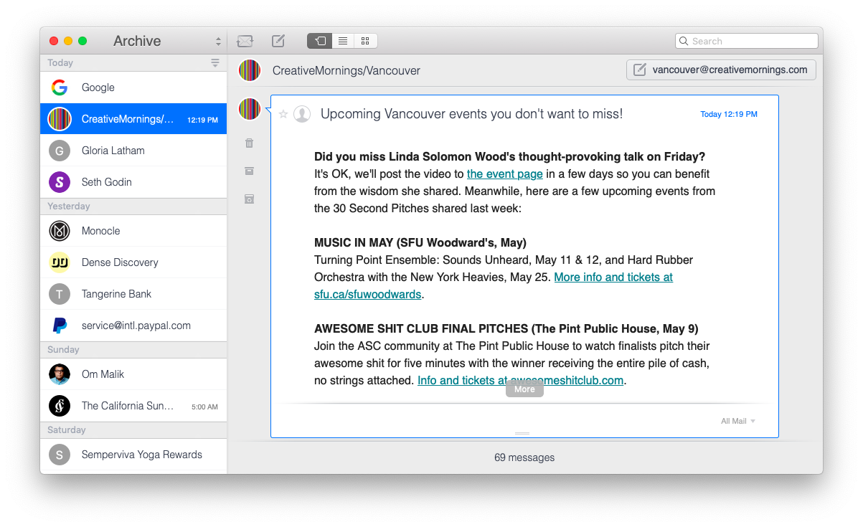Click sender avatar beside the message bubble

(250, 109)
